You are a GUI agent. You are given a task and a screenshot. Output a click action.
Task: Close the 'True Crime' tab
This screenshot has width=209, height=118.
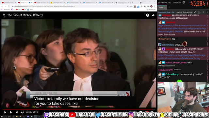48,3
